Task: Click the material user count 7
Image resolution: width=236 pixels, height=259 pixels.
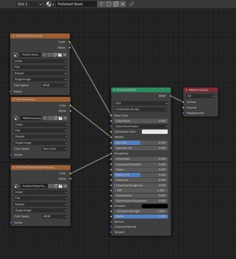Action: point(101,4)
